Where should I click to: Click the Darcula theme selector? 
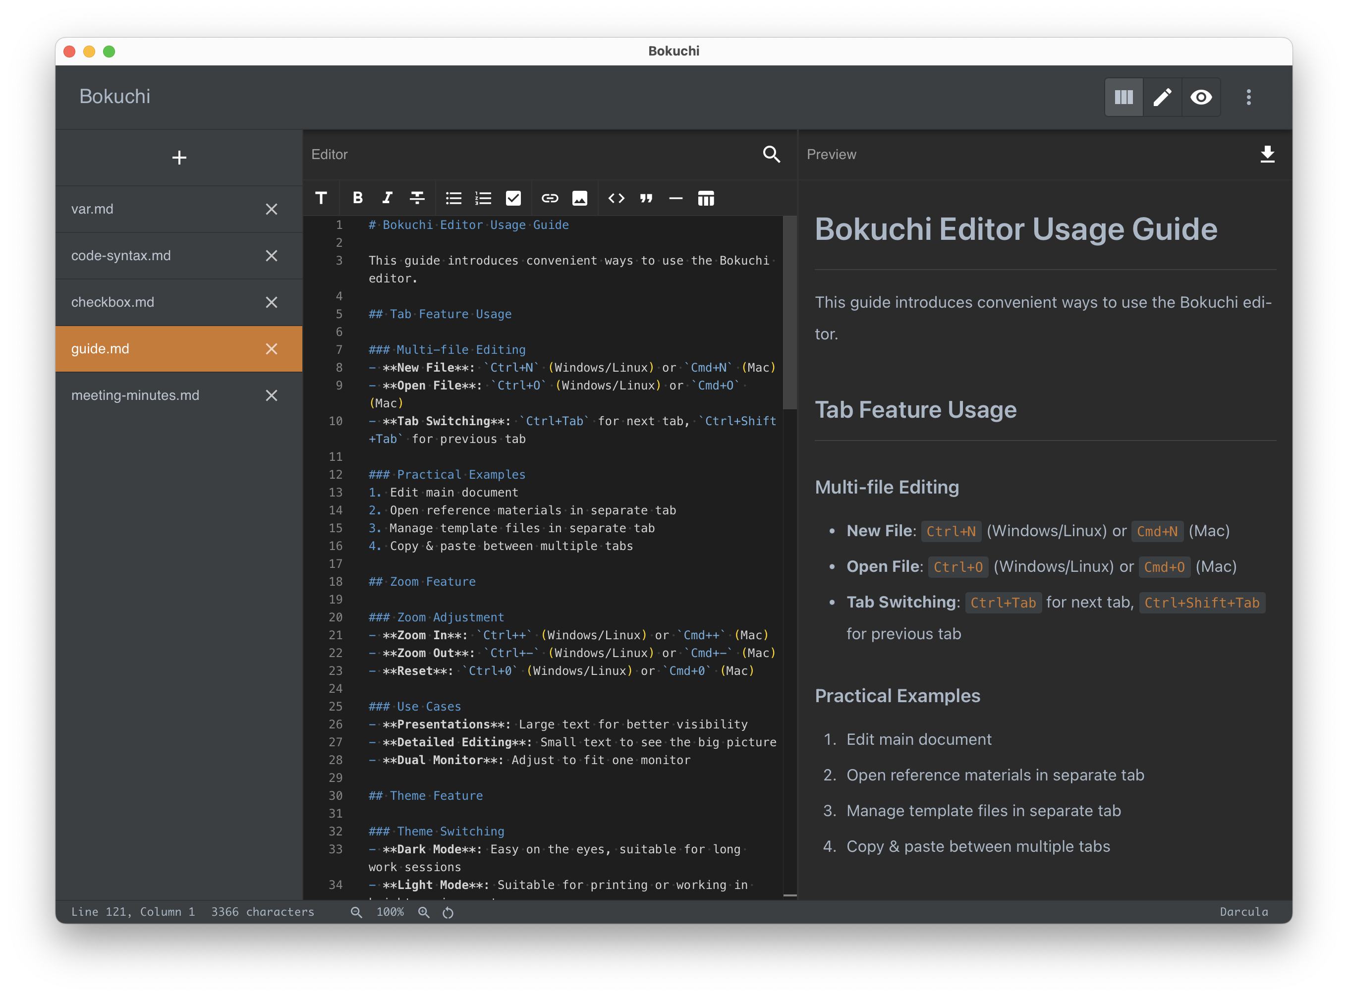tap(1243, 911)
